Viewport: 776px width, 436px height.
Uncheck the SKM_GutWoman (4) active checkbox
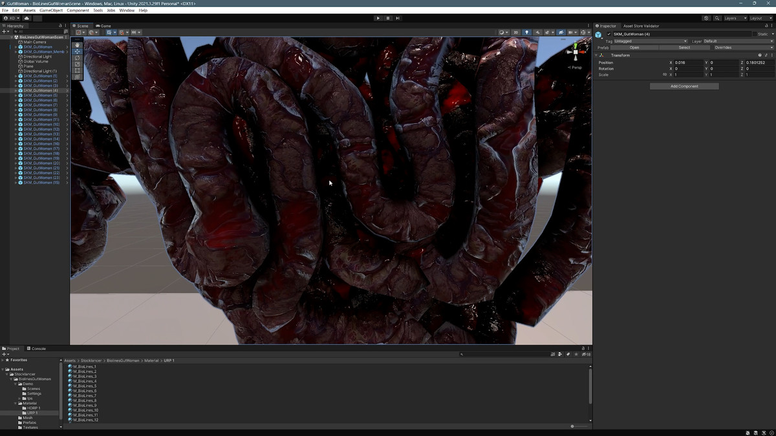pos(609,34)
